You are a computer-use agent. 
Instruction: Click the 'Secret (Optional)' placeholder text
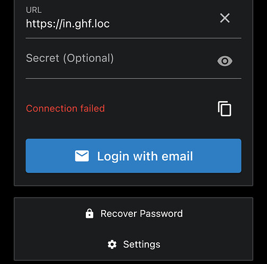click(70, 58)
